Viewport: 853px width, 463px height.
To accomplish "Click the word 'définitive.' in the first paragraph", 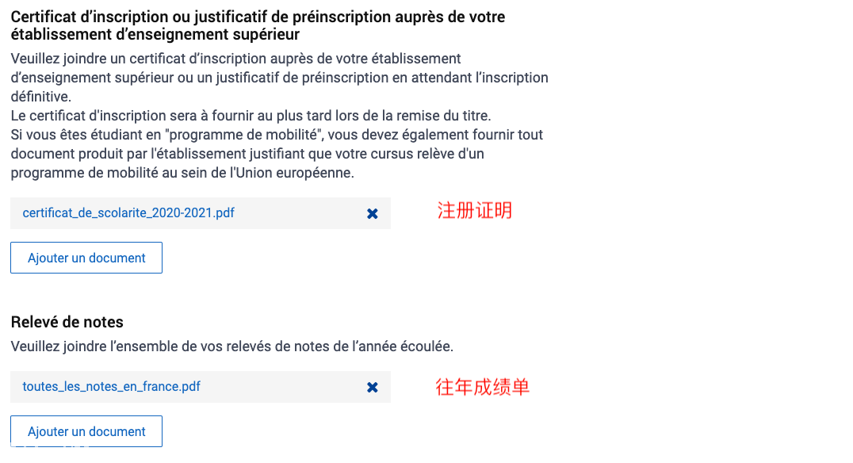I will coord(40,97).
